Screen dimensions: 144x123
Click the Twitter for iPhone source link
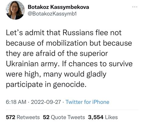click(87, 102)
